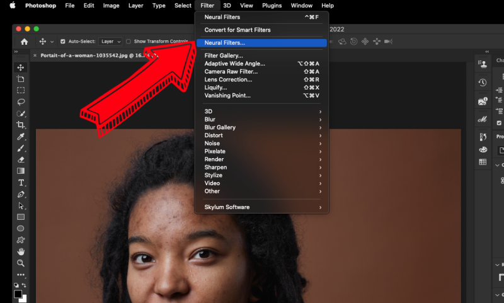The height and width of the screenshot is (303, 504).
Task: Toggle the Auto-Select checkbox
Action: click(62, 42)
